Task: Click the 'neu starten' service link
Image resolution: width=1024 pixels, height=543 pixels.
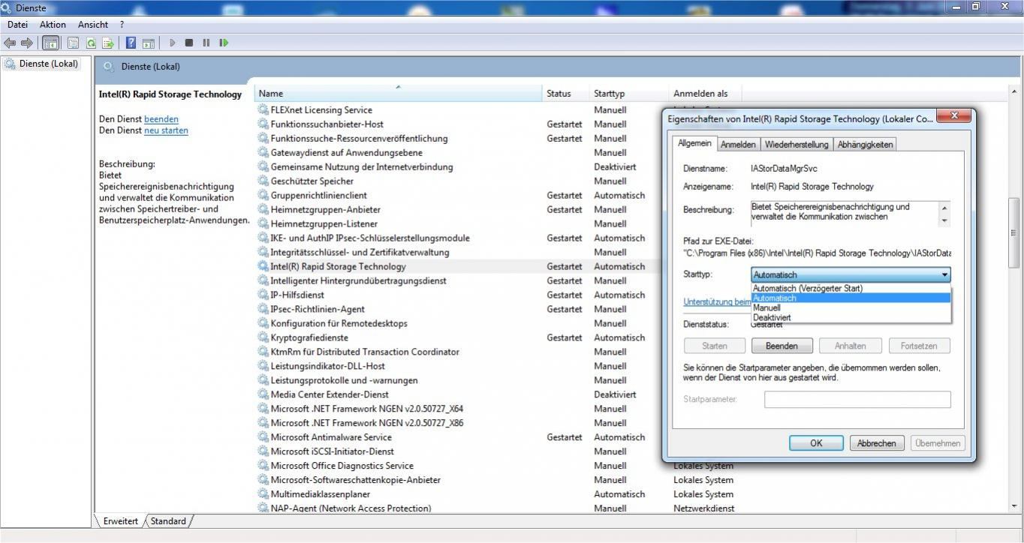Action: (166, 130)
